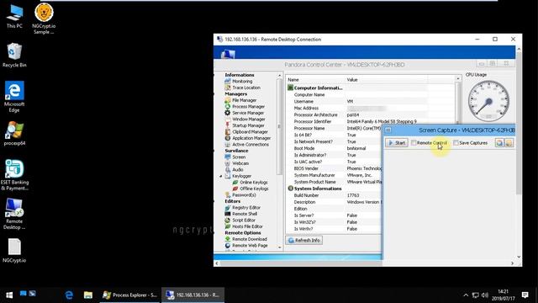Open Offline Keylogs
Image resolution: width=538 pixels, height=303 pixels.
[251, 189]
